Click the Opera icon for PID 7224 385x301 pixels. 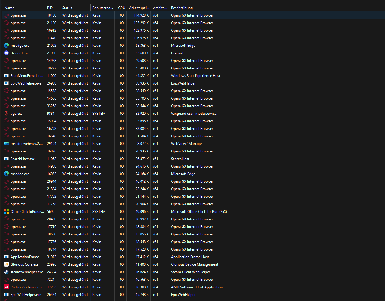click(6, 280)
